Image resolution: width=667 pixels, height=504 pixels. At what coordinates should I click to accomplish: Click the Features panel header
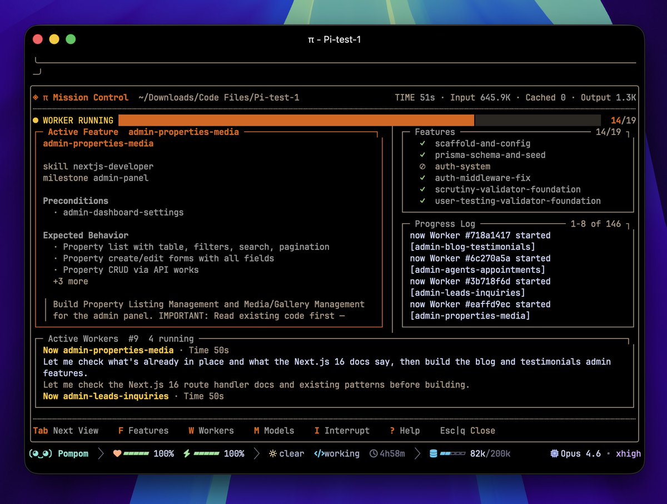coord(435,132)
